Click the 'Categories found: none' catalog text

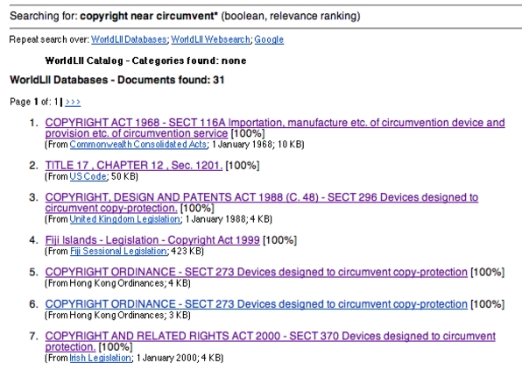click(189, 60)
